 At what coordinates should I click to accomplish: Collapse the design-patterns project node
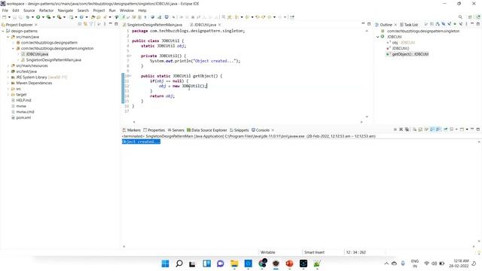point(3,31)
